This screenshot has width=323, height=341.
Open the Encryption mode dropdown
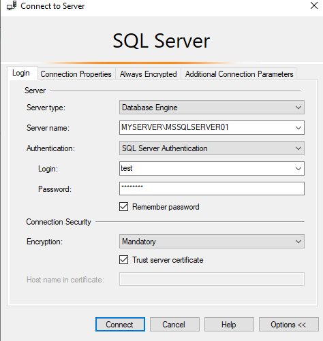pyautogui.click(x=212, y=241)
